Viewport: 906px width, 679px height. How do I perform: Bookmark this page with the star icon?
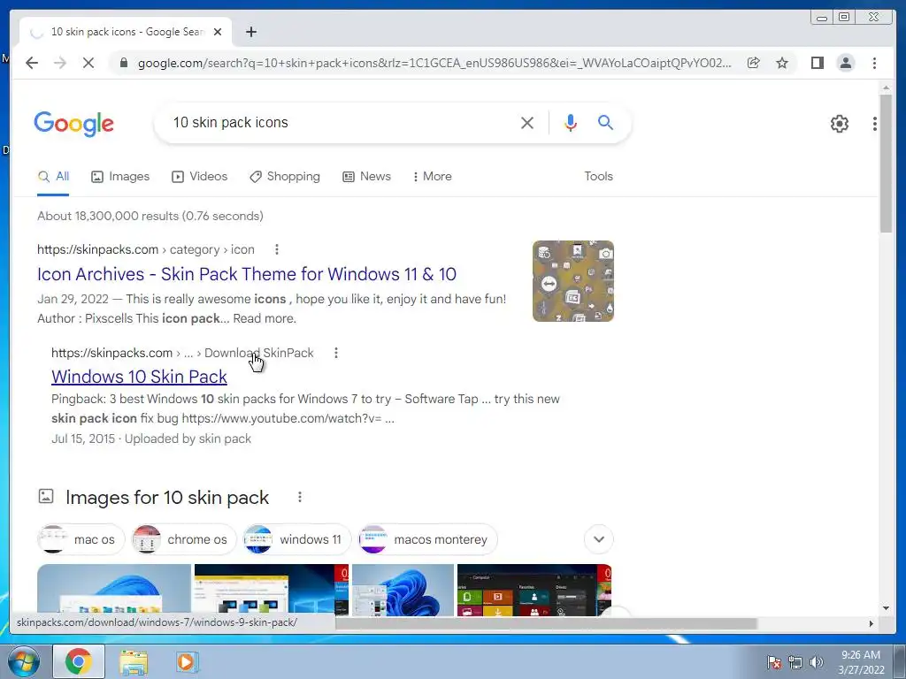[x=782, y=63]
